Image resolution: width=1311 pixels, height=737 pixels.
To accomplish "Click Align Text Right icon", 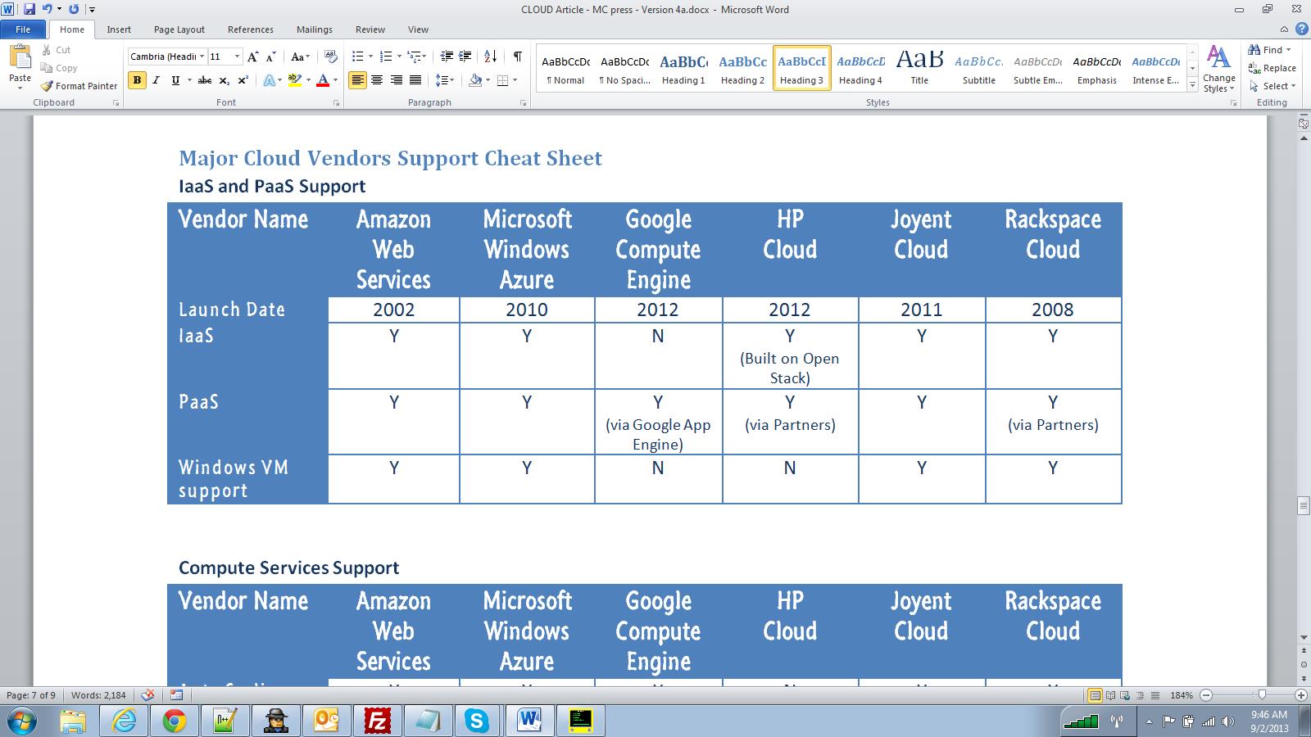I will coord(397,80).
